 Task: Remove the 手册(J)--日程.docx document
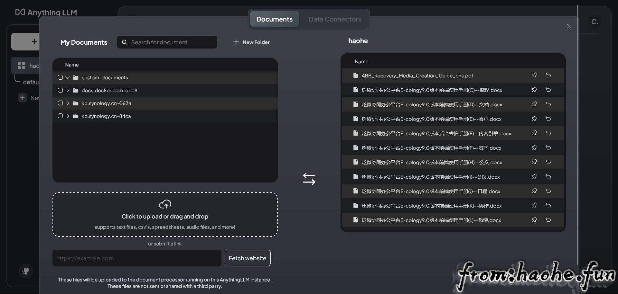coord(548,191)
